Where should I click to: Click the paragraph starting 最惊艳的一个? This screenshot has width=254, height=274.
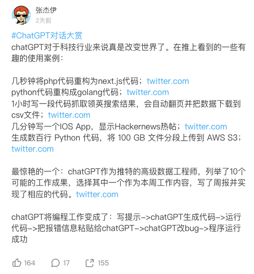coord(128,183)
